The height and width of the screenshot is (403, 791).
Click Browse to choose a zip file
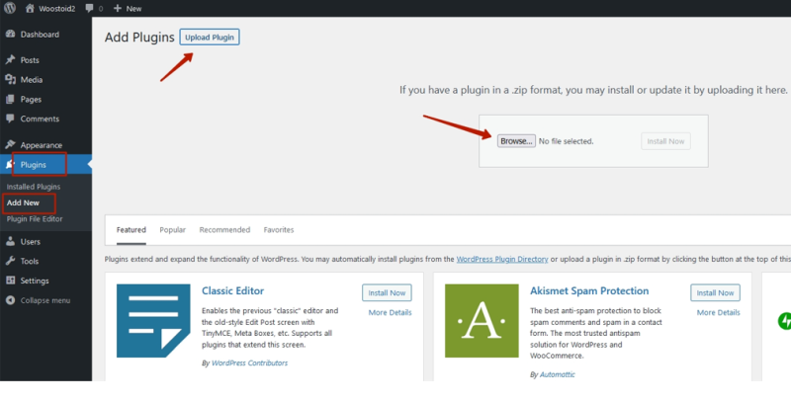point(516,141)
